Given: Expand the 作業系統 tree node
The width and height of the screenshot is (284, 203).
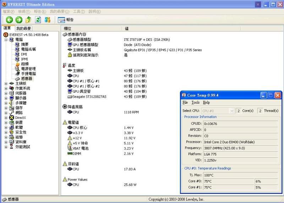Looking at the screenshot, I should tap(6, 88).
